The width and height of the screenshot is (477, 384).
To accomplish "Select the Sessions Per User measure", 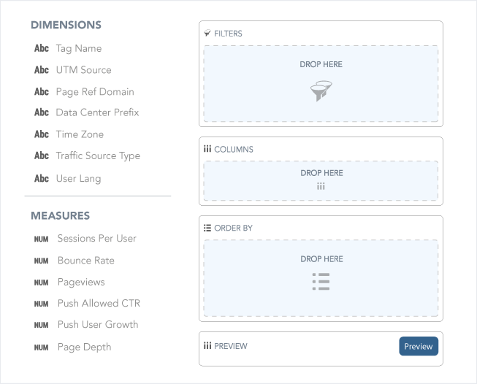I will point(85,239).
